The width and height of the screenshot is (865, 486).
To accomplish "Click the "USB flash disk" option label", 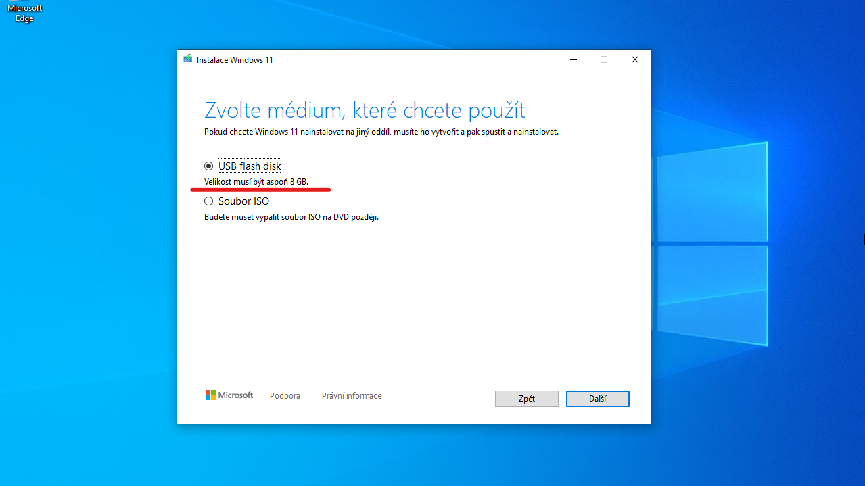I will (250, 166).
